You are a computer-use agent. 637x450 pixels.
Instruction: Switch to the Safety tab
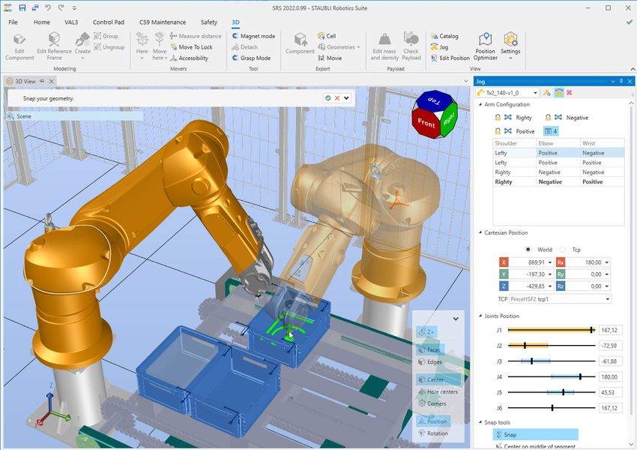209,22
